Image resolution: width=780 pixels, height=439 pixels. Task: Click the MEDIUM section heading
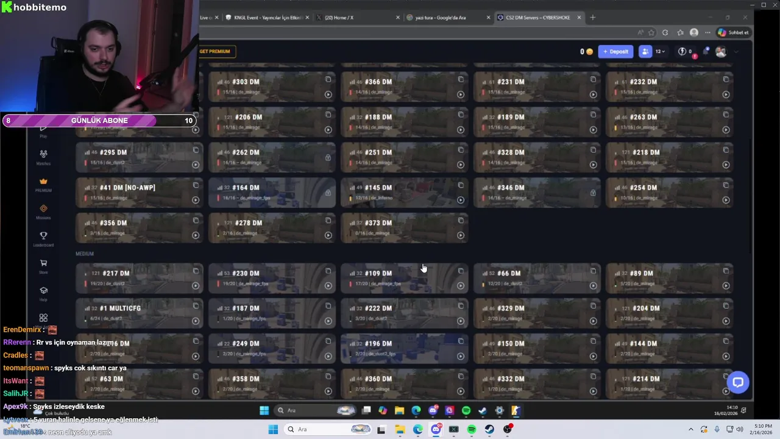(85, 254)
